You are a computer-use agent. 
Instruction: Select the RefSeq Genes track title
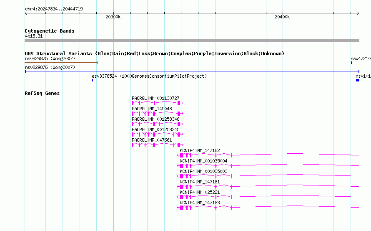point(42,93)
